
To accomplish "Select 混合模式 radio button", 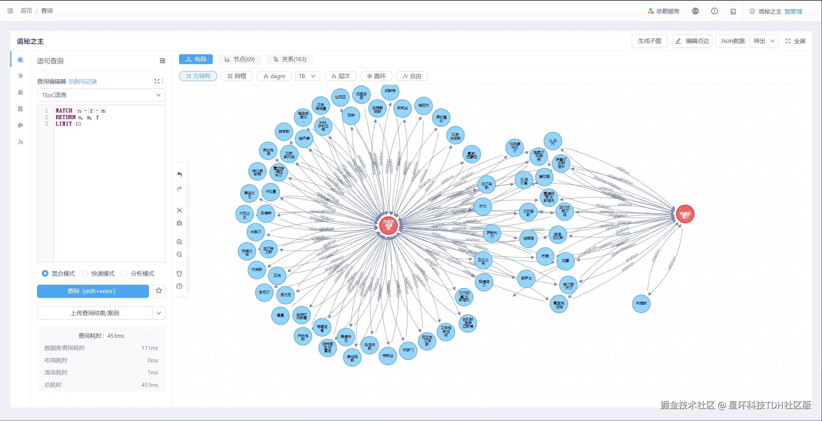I will coord(45,273).
